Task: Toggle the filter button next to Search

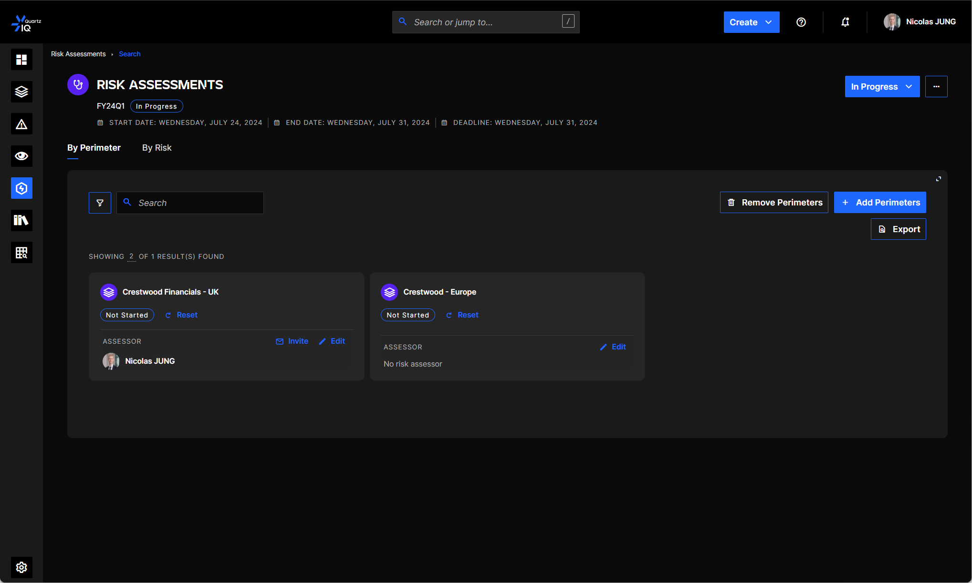Action: (x=100, y=203)
